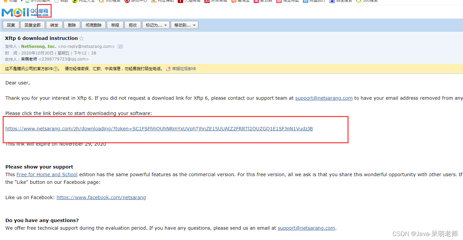The image size is (463, 240).
Task: Click support@netsarang.com link in questions section
Action: point(306,228)
